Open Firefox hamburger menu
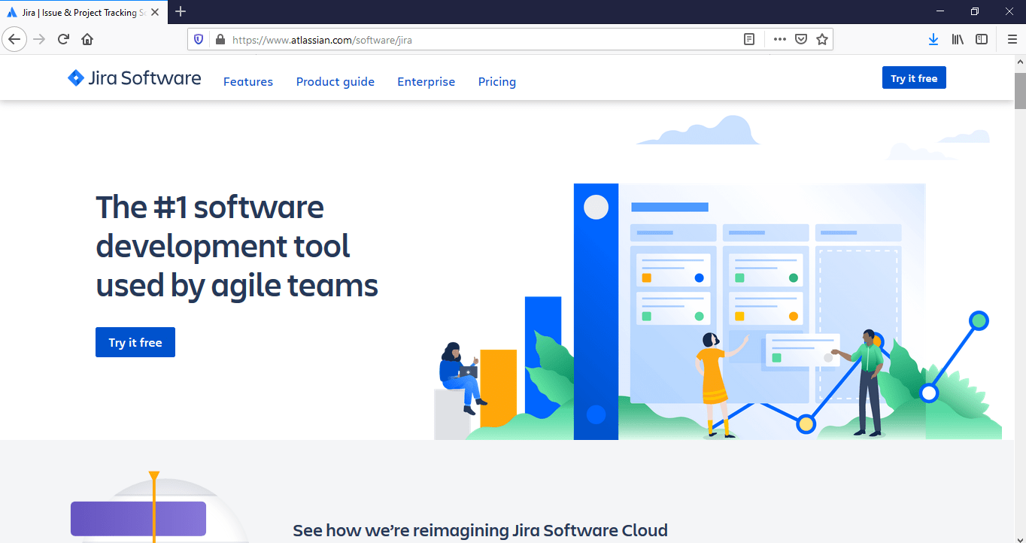Screen dimensions: 1026x543 tap(1012, 39)
